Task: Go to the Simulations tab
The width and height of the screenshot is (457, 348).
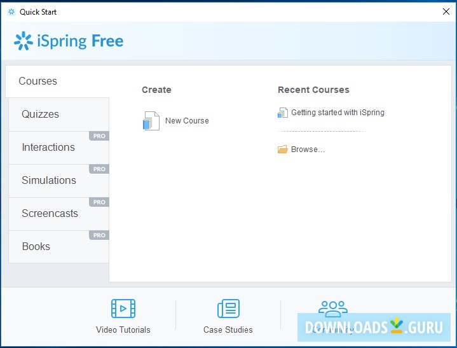Action: click(59, 180)
